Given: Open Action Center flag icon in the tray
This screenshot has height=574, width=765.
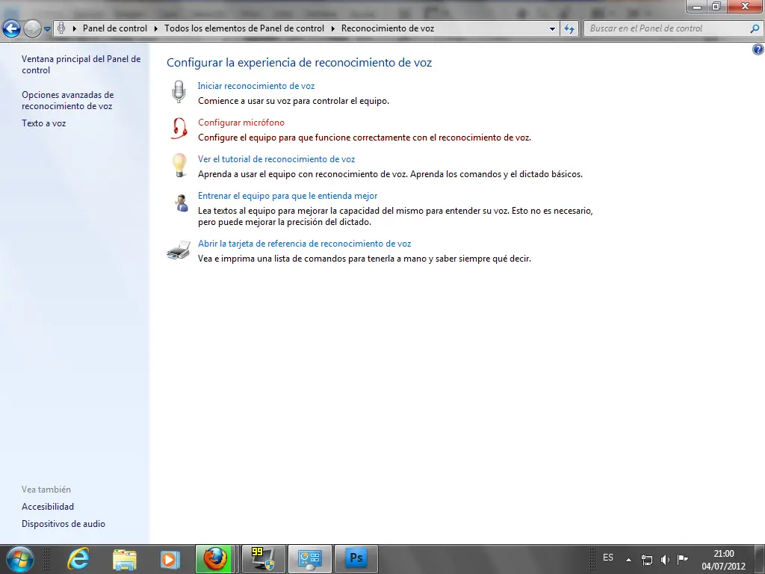Looking at the screenshot, I should tap(683, 559).
